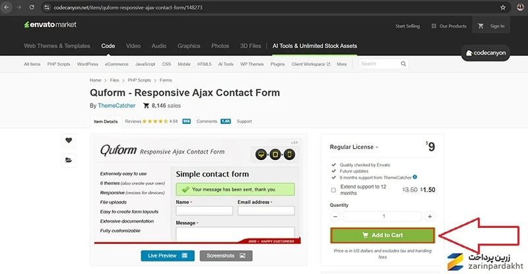Select the Mobile category

[184, 64]
